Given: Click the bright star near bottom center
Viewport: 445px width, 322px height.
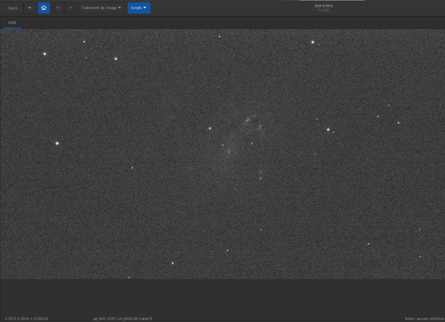Looking at the screenshot, I should click(x=173, y=263).
